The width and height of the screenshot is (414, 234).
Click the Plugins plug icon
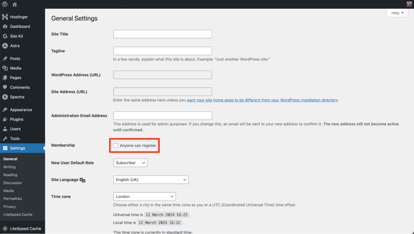(5, 119)
